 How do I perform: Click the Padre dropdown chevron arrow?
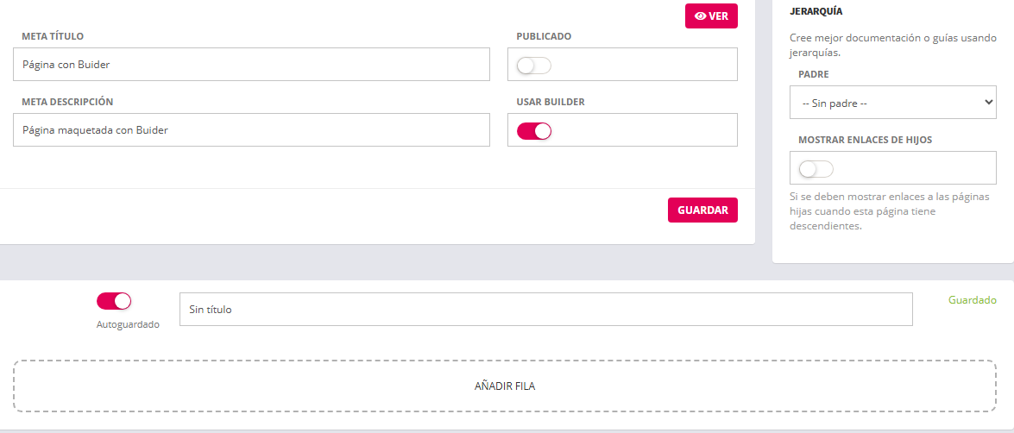(989, 103)
